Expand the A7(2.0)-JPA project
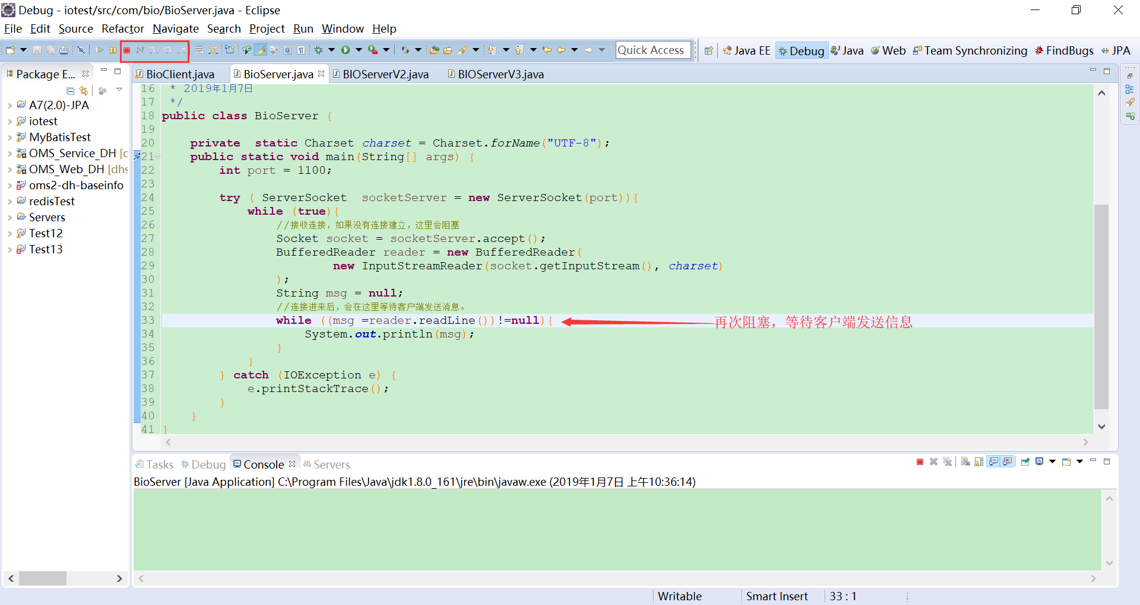 click(x=9, y=106)
